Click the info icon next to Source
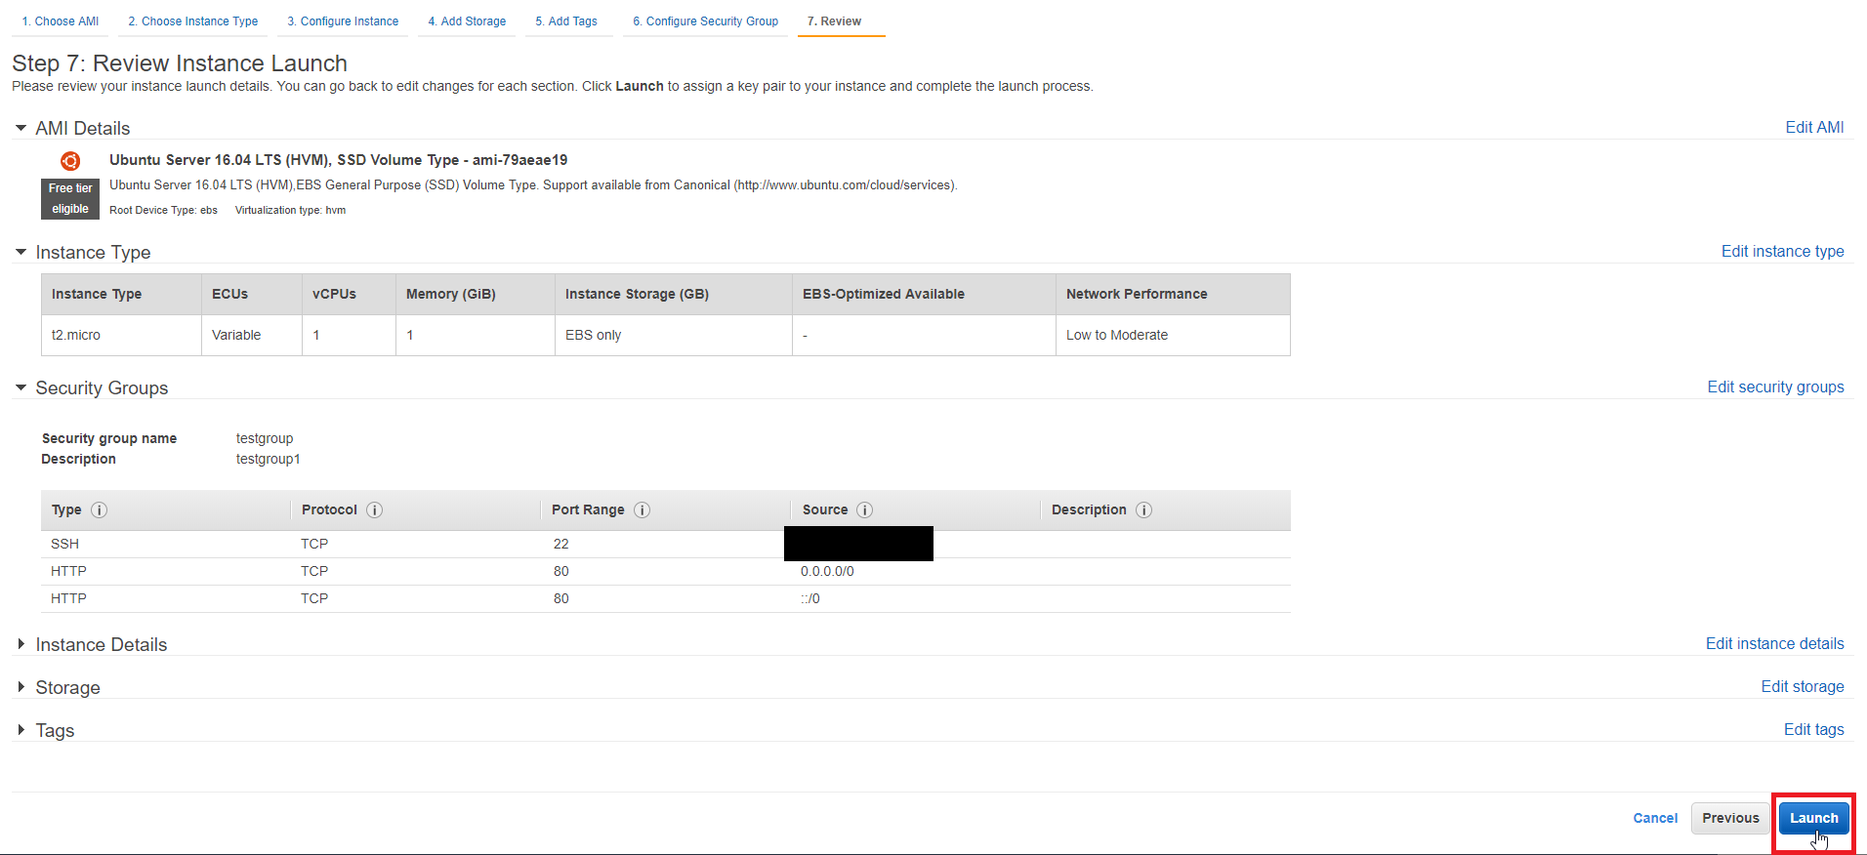 click(865, 509)
